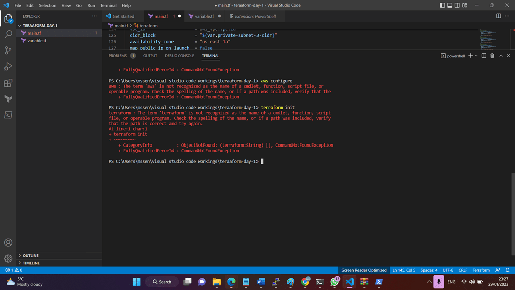Toggle the bottom panel layout button
515x290 pixels.
coord(450,5)
